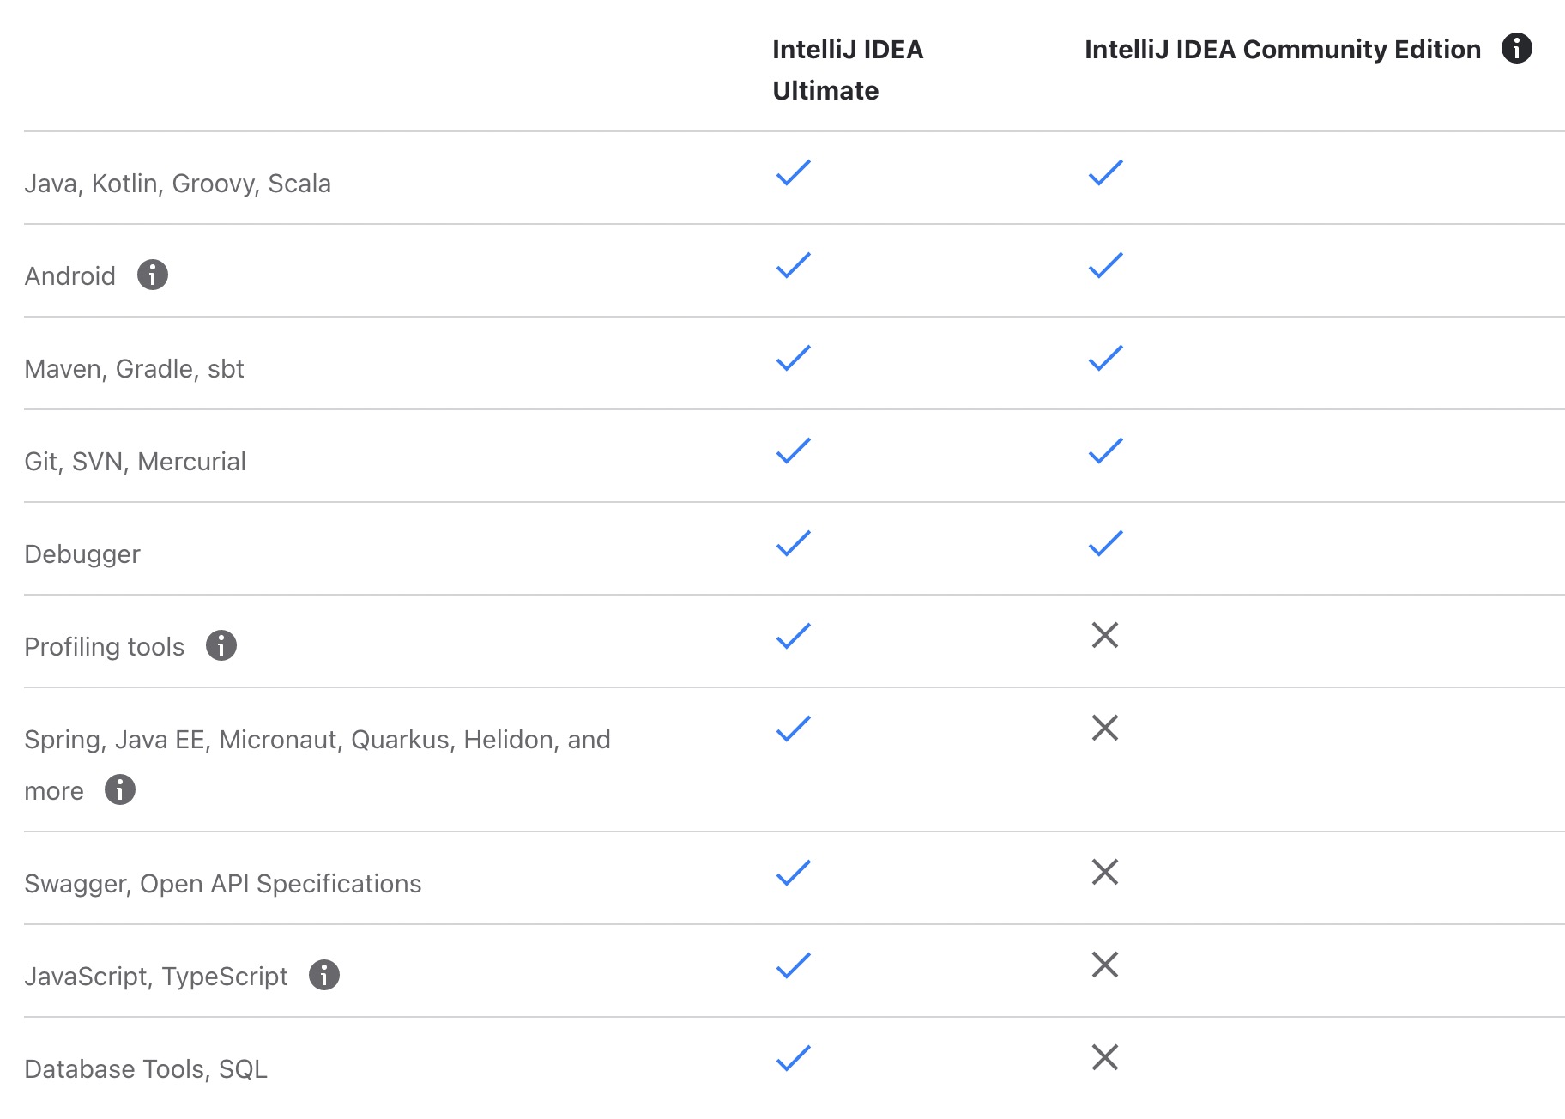The image size is (1565, 1119).
Task: Select the IntelliJ IDEA Community Edition column header
Action: click(1282, 49)
